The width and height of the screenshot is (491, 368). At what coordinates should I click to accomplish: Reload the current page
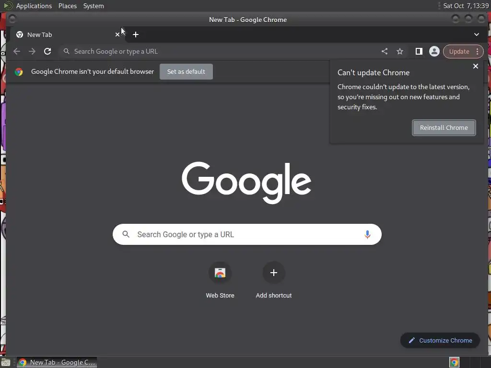click(47, 51)
